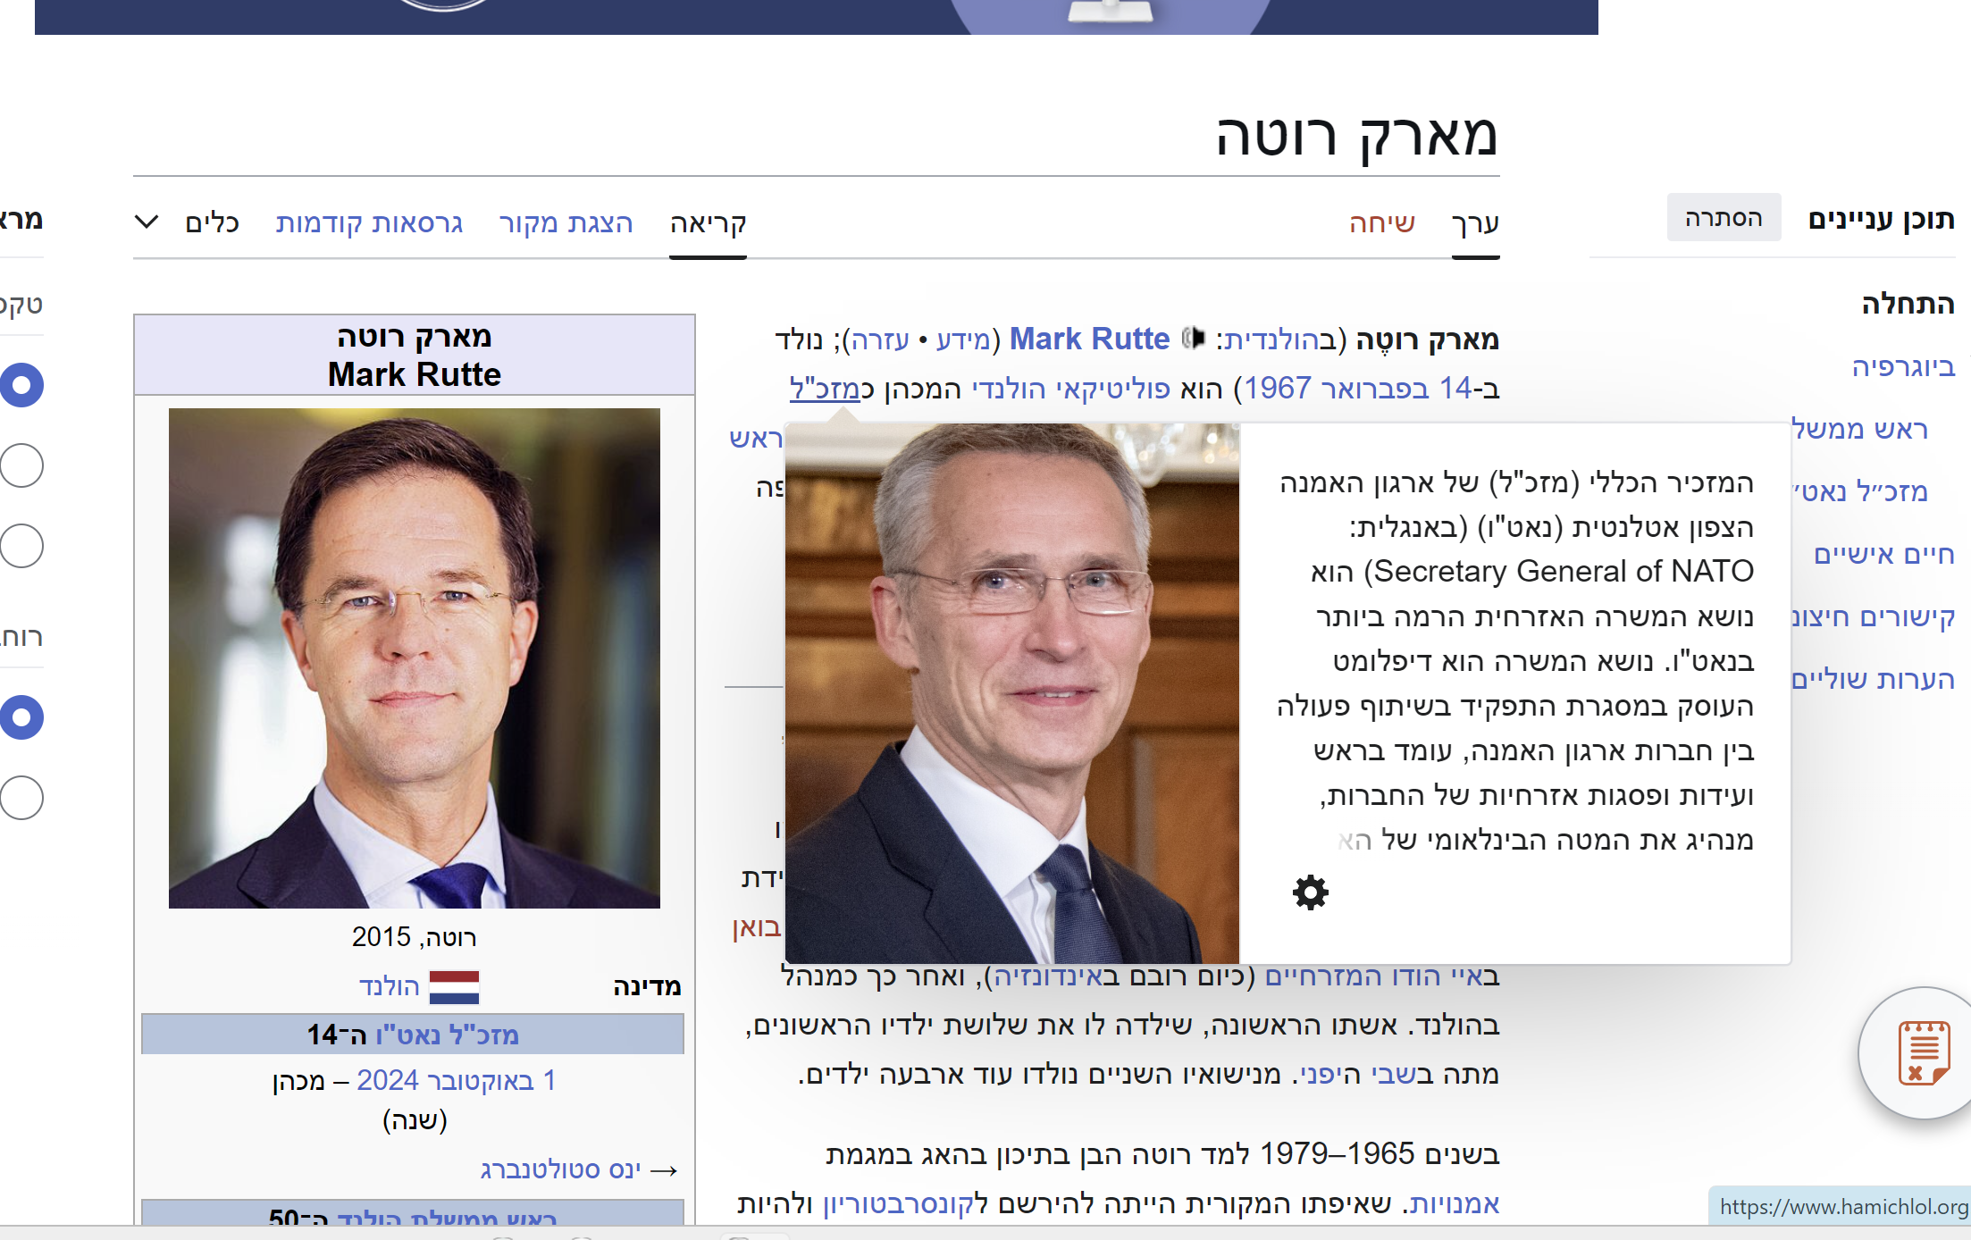Open ביוגרפיה in table of contents
Screen dimensions: 1971x1240
click(1903, 366)
